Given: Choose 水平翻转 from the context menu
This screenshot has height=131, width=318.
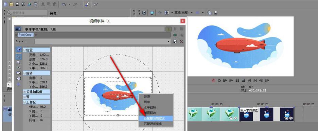Looking at the screenshot, I should (156, 108).
